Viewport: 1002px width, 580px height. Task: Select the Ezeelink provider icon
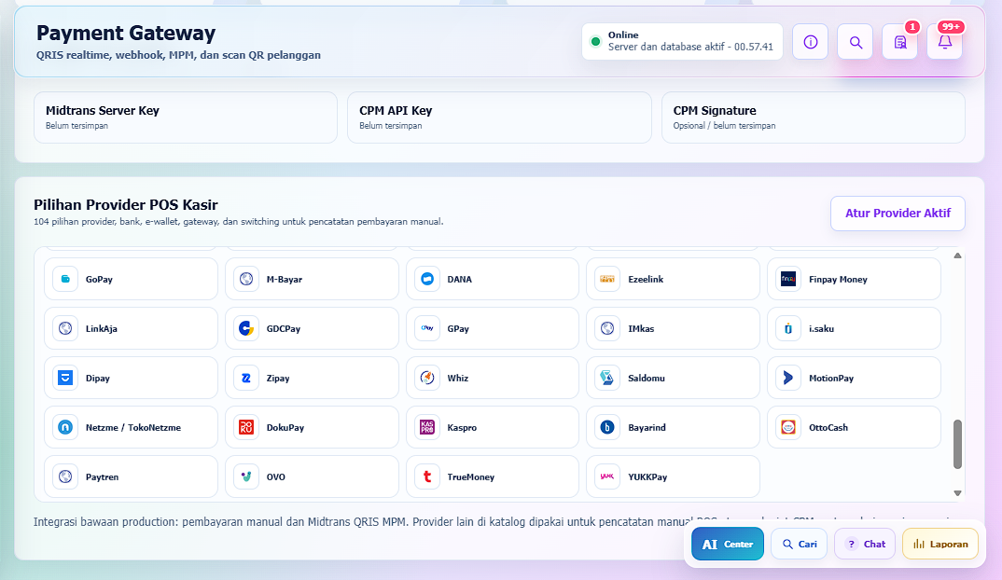pos(607,279)
